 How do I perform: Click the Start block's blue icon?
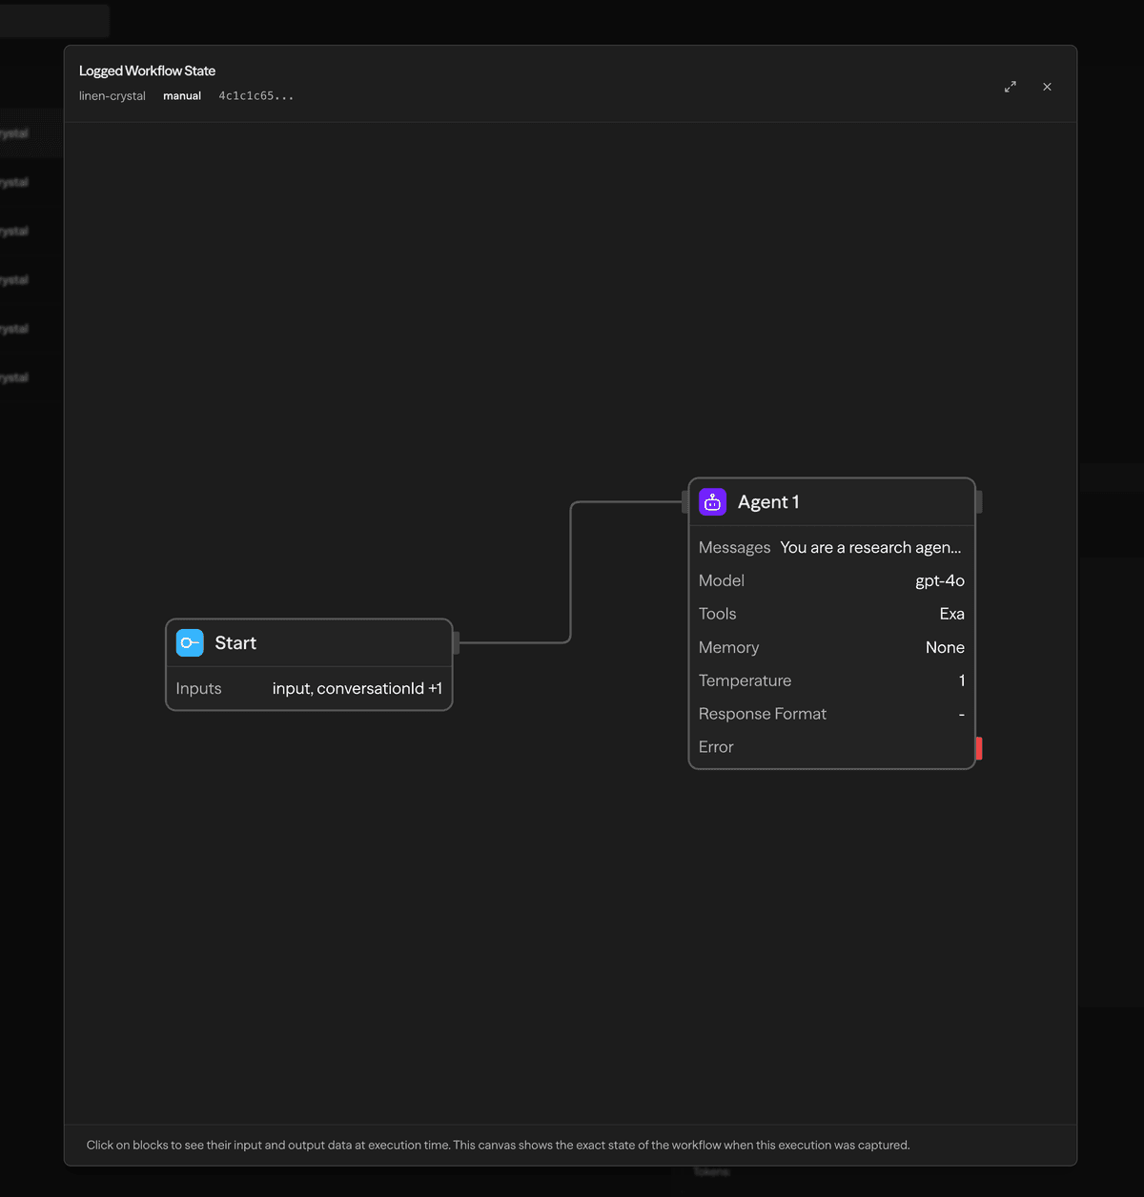pyautogui.click(x=190, y=642)
